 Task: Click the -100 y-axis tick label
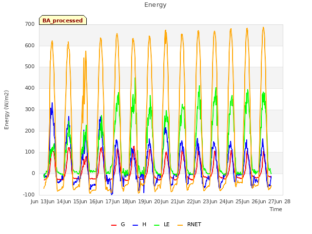pos(29,195)
